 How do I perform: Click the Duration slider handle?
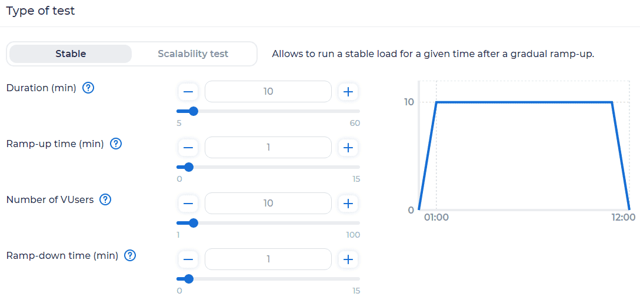pos(193,111)
